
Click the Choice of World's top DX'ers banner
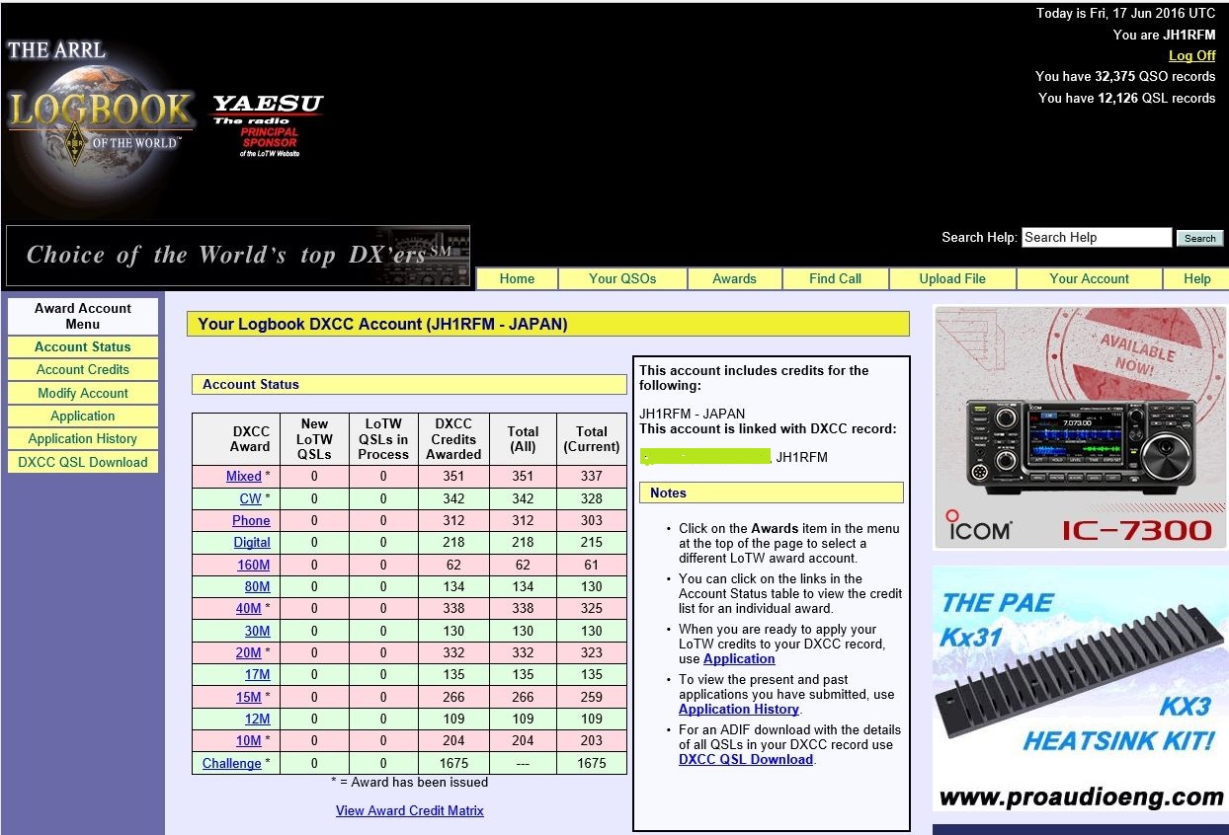pos(238,256)
